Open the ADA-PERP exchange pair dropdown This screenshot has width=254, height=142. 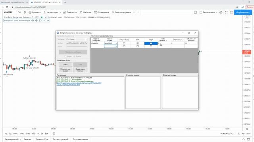116,43
